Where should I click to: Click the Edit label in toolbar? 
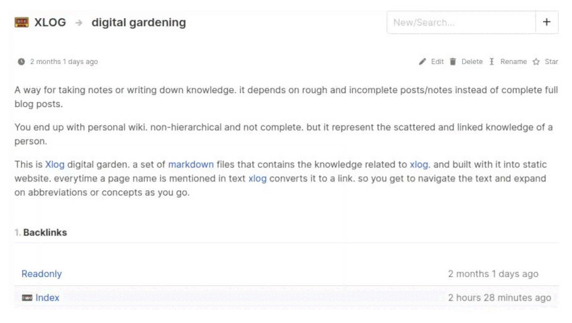[438, 61]
